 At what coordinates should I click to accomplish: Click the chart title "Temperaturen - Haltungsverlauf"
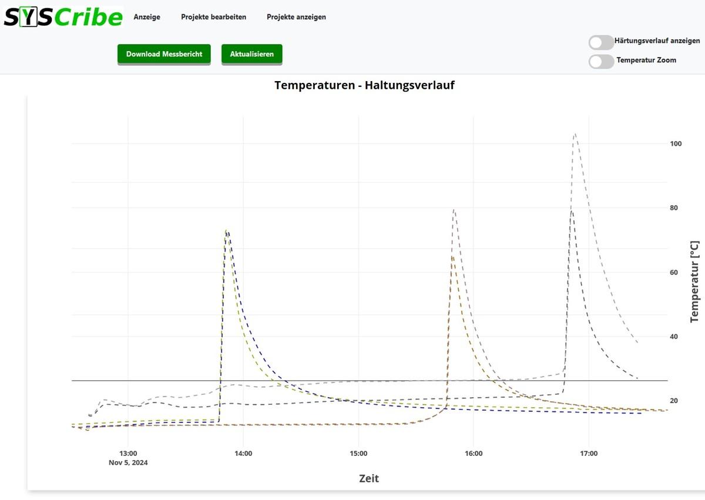click(x=365, y=85)
